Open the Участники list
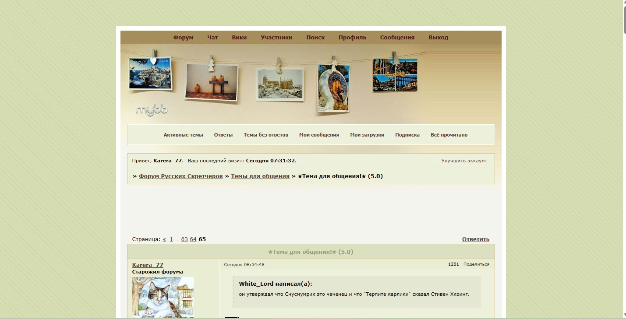 (x=276, y=38)
